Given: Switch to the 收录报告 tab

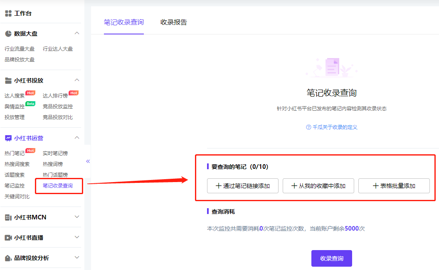Looking at the screenshot, I should point(174,22).
